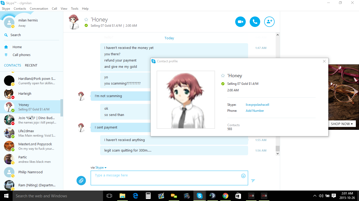Click the Search magnifier icon in sidebar
Viewport: 359px width, 201px height.
pos(6,35)
